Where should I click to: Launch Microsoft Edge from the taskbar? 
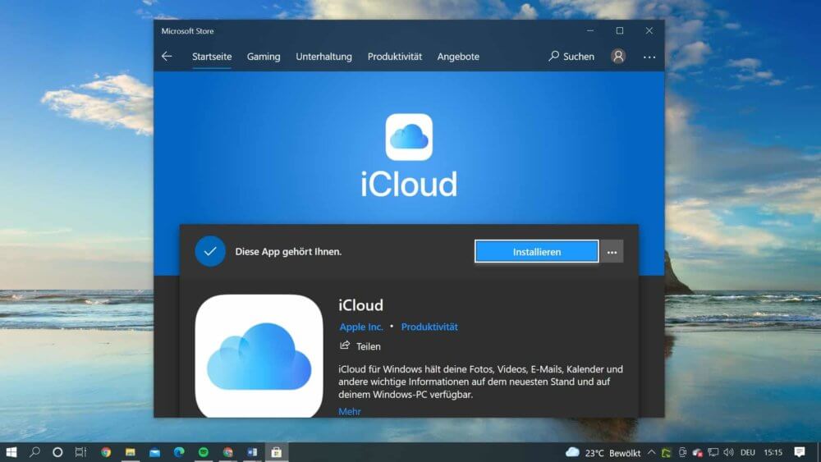coord(179,452)
